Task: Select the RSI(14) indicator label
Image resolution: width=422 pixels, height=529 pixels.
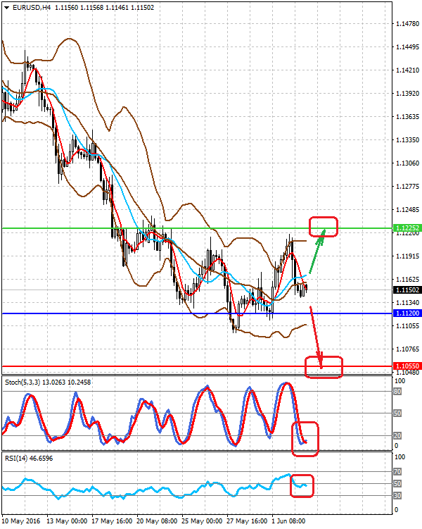Action: [16, 459]
